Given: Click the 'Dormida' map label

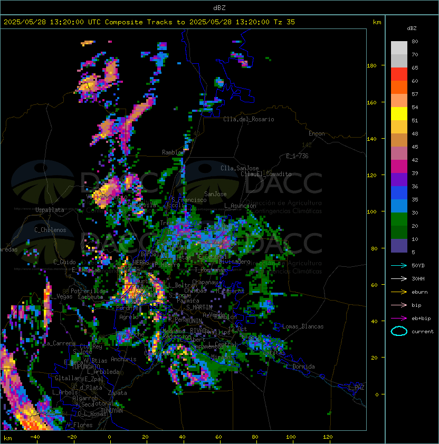Looking at the screenshot, I should point(303,366).
